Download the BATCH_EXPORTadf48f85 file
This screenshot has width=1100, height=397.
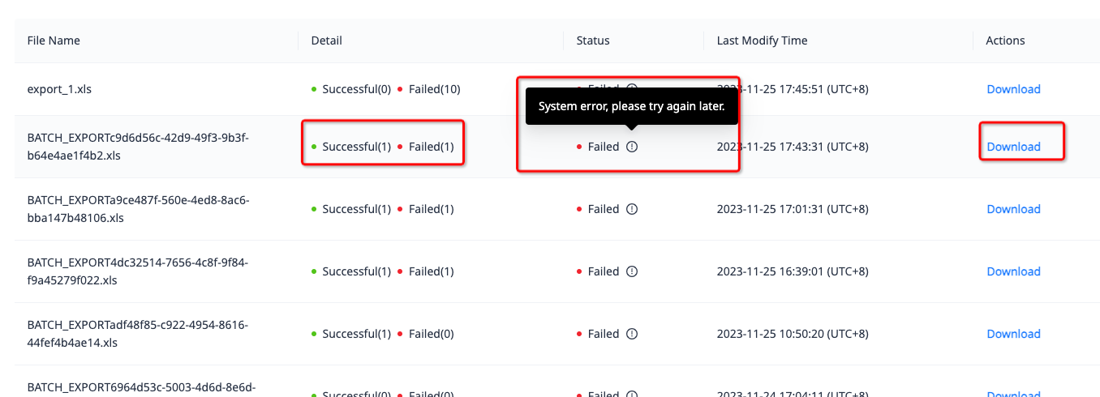(x=1013, y=334)
